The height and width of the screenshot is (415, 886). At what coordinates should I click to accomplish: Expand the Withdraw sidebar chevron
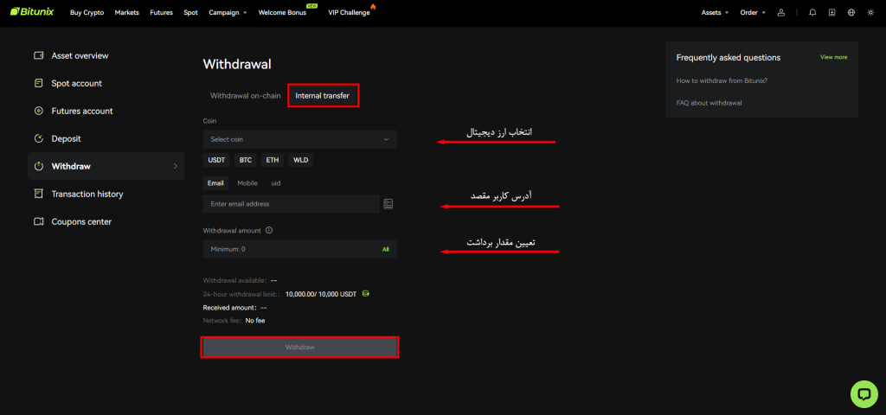175,167
